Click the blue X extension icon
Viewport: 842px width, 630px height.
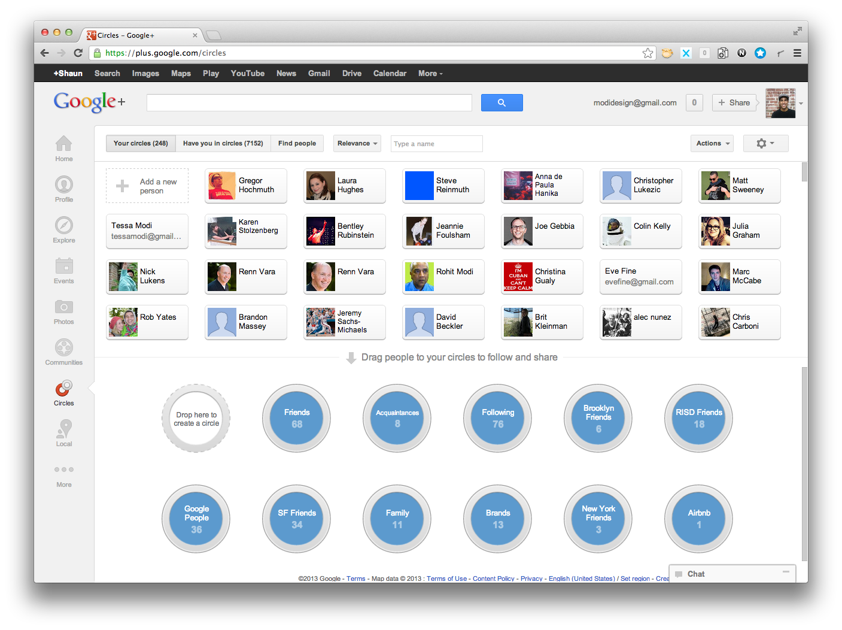click(686, 53)
